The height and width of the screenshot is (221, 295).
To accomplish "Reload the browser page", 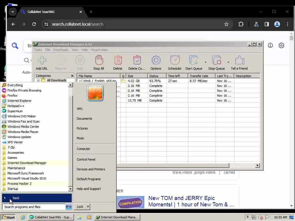I will pyautogui.click(x=34, y=24).
